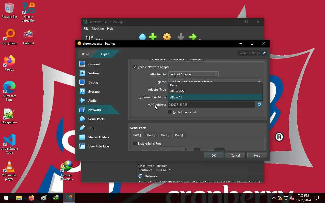Click the Firefox taskbar icon
Viewport: 325px width, 203px height.
[x=31, y=198]
